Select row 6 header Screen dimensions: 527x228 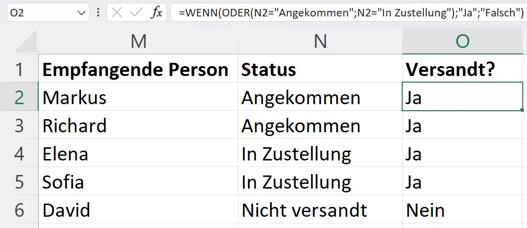[x=19, y=210]
